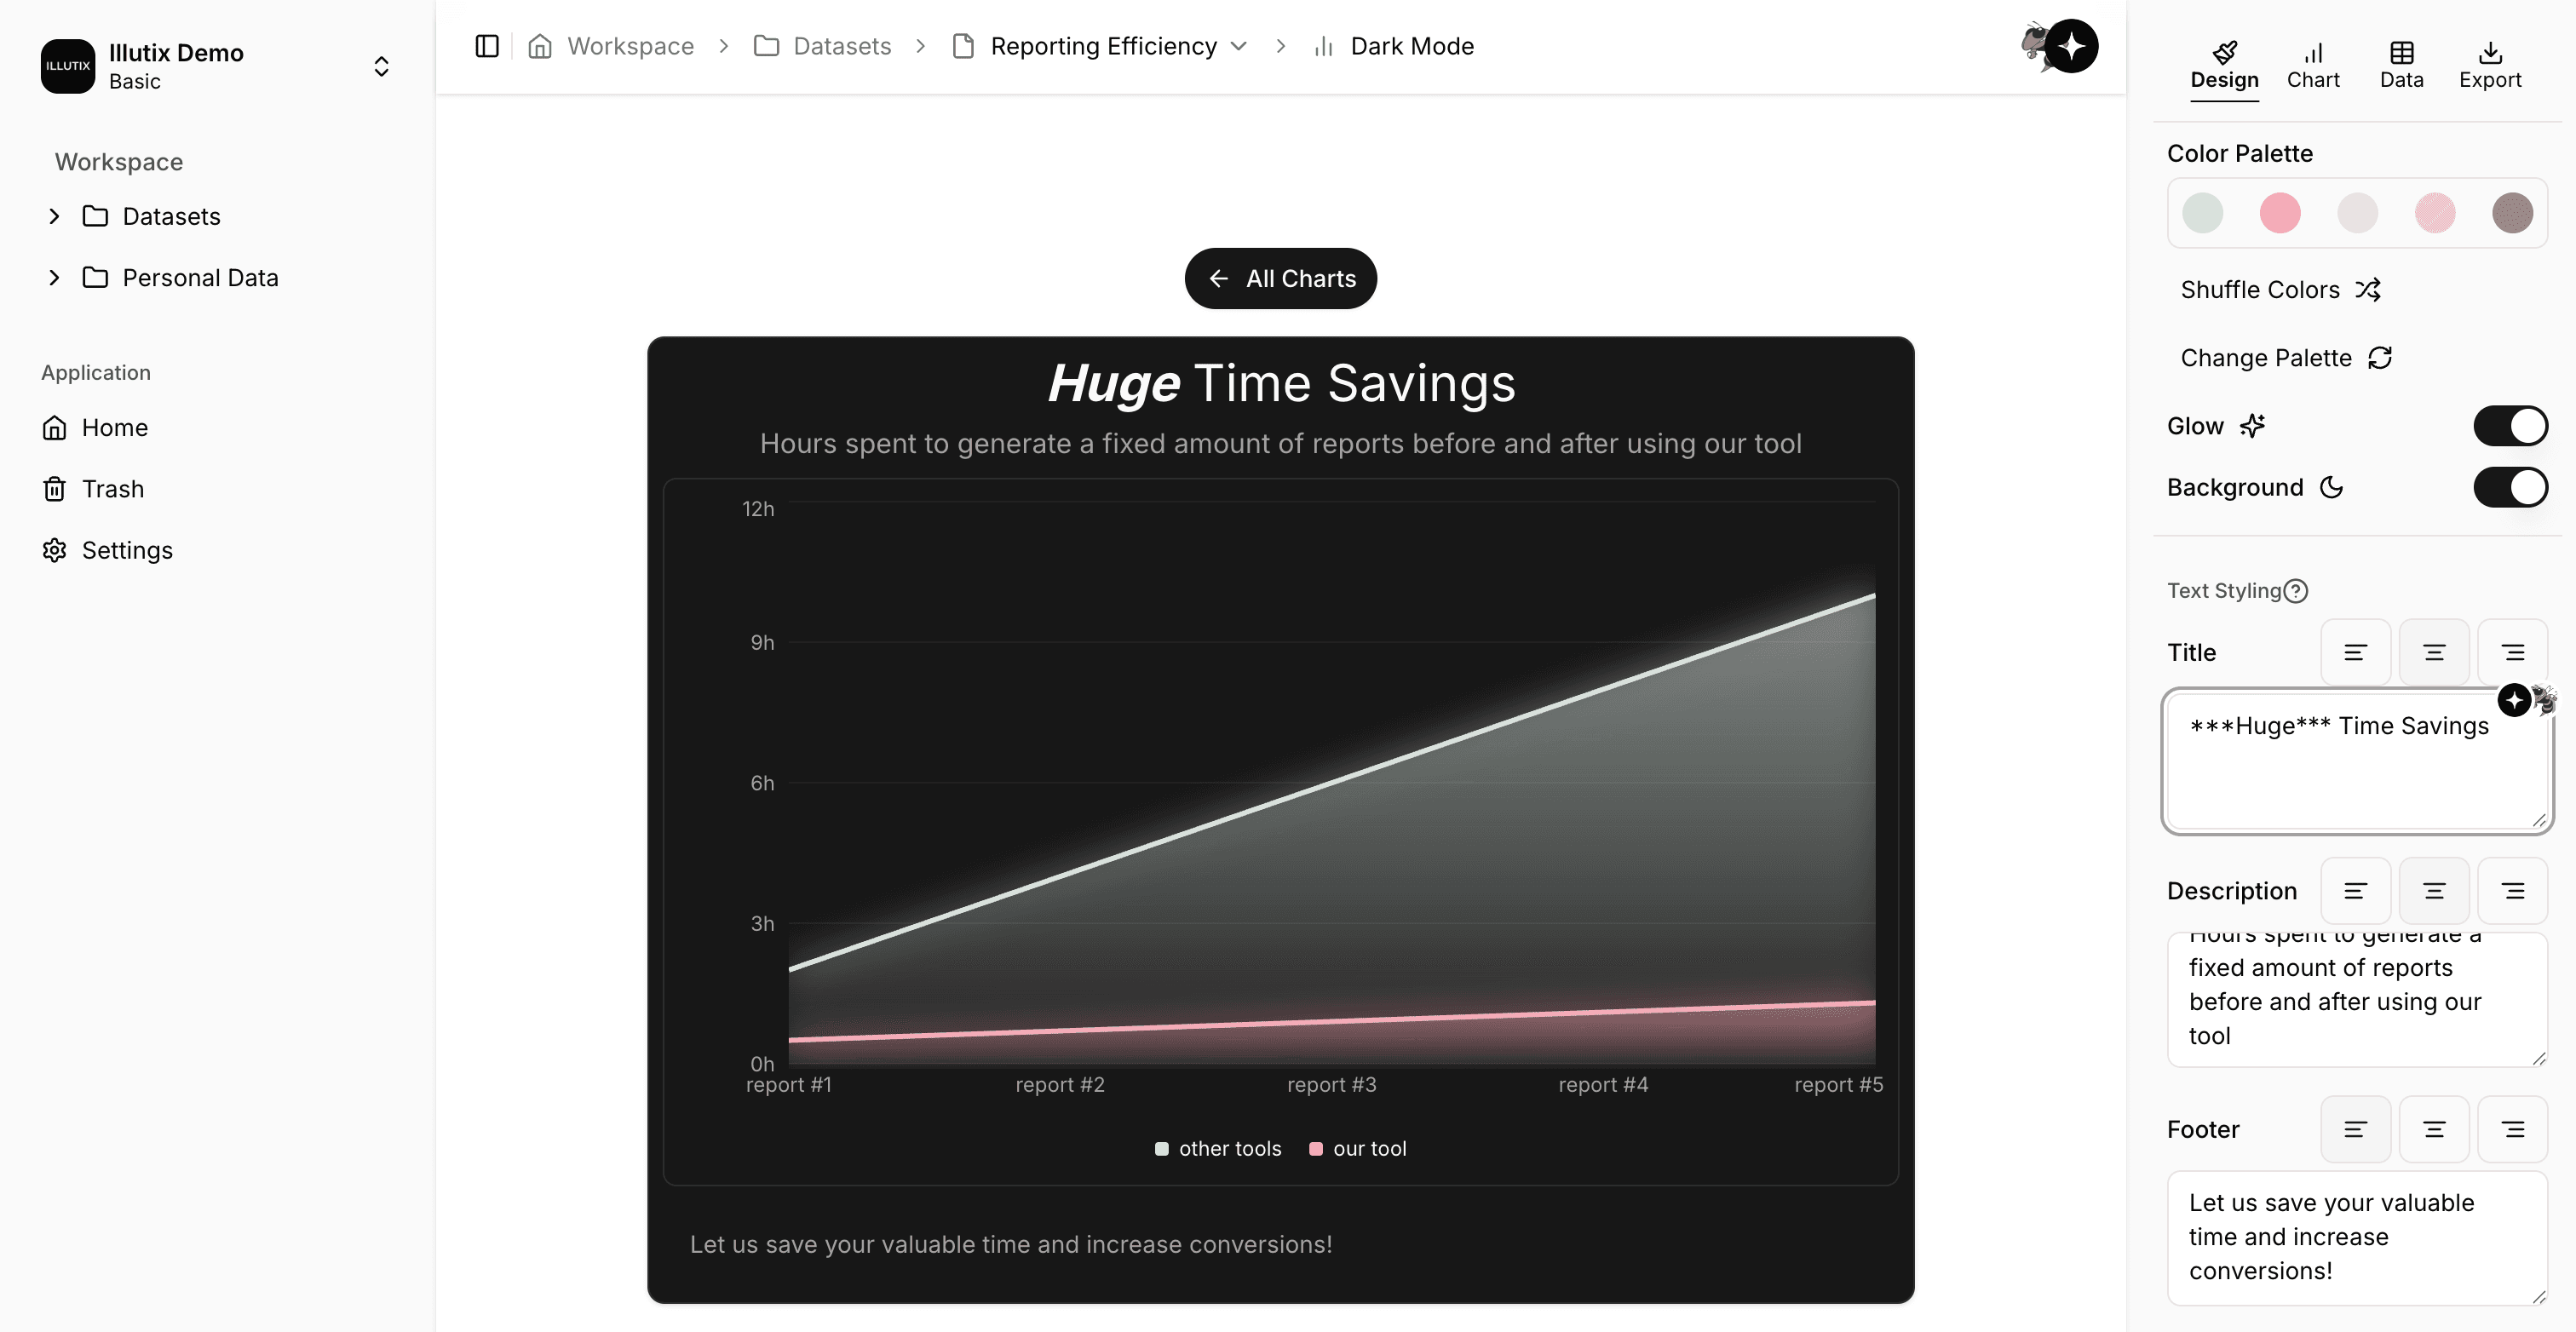Screen dimensions: 2576x1332
Task: Expand the Datasets folder in sidebar
Action: (54, 216)
